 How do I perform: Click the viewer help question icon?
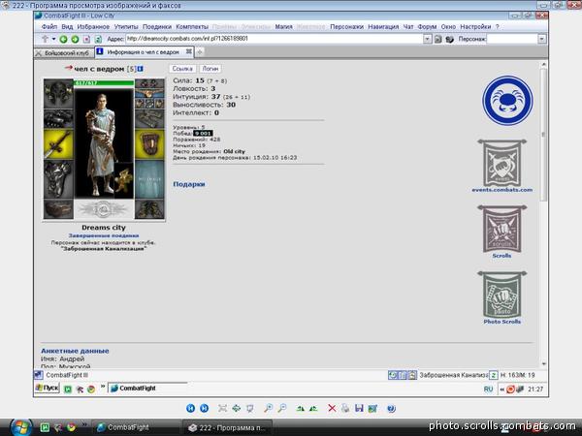[391, 409]
